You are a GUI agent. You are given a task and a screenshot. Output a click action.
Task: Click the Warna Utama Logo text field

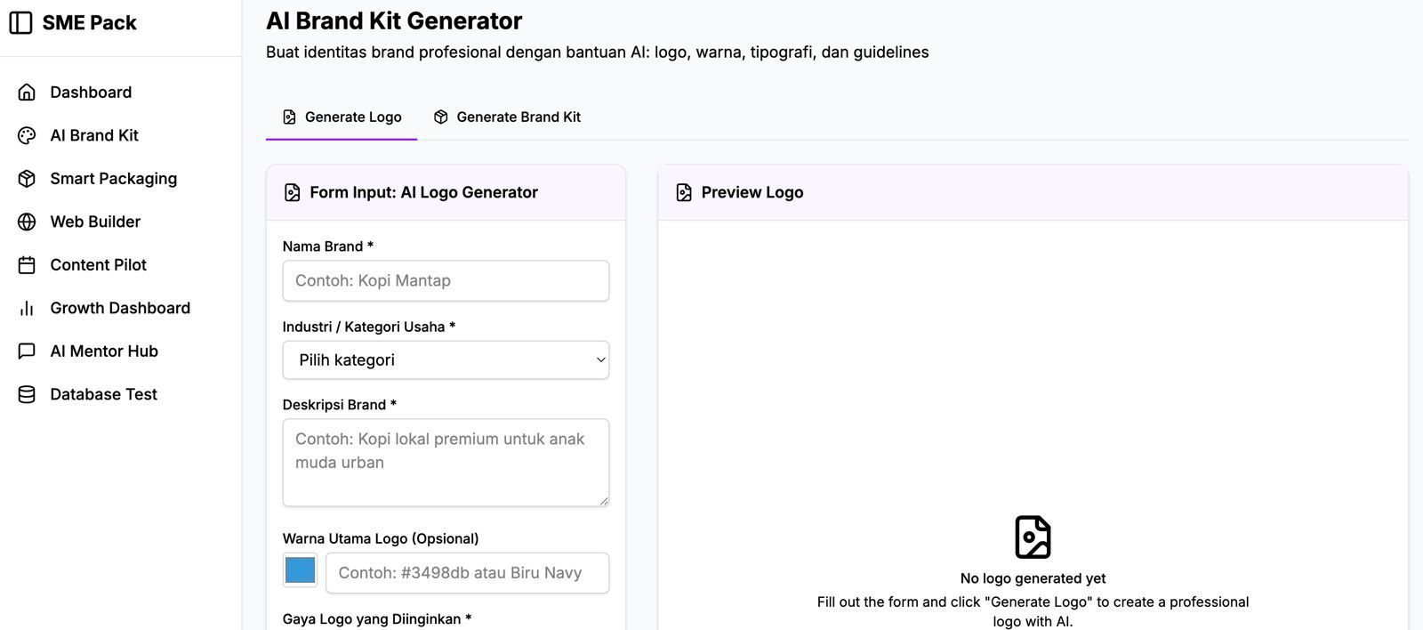point(467,573)
